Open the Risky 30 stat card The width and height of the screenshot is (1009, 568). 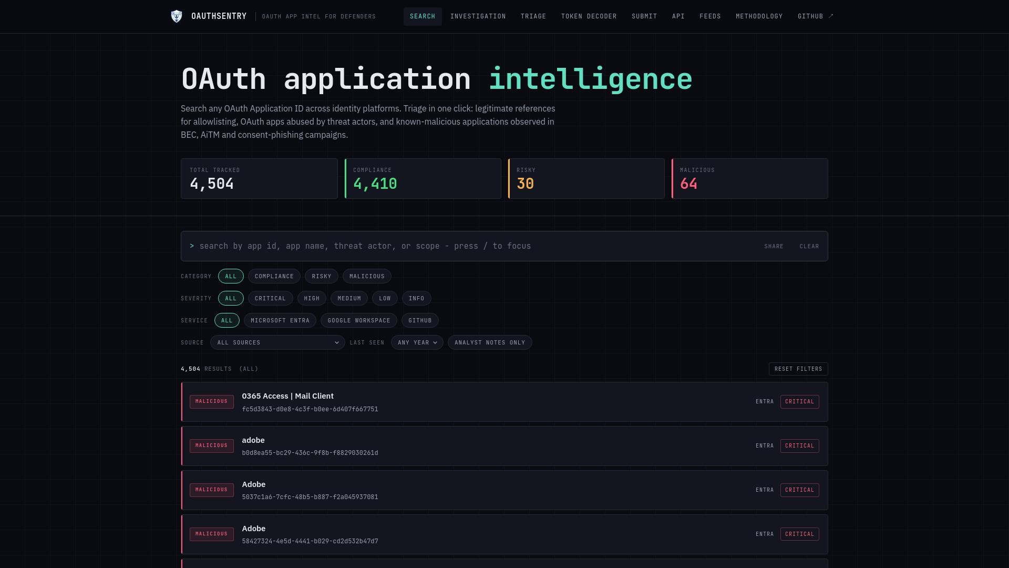click(586, 178)
